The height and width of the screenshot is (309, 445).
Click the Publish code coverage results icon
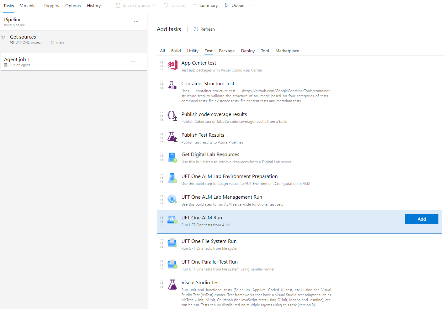pyautogui.click(x=172, y=116)
